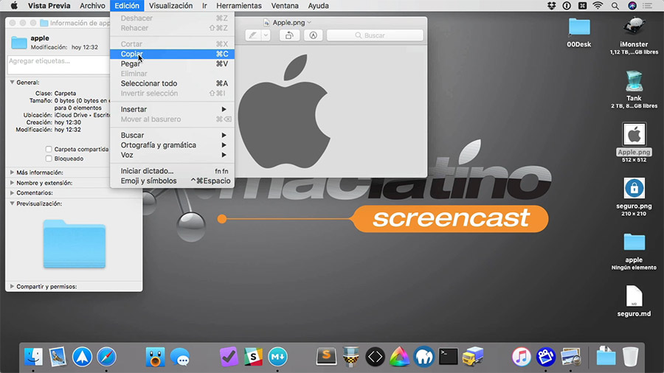Open the Herramientas menu

click(239, 5)
